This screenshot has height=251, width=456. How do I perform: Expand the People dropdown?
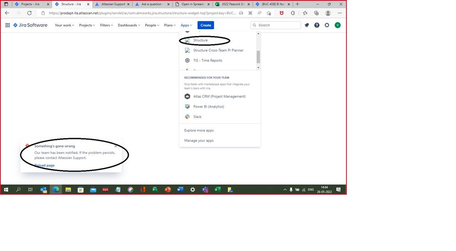pos(152,25)
